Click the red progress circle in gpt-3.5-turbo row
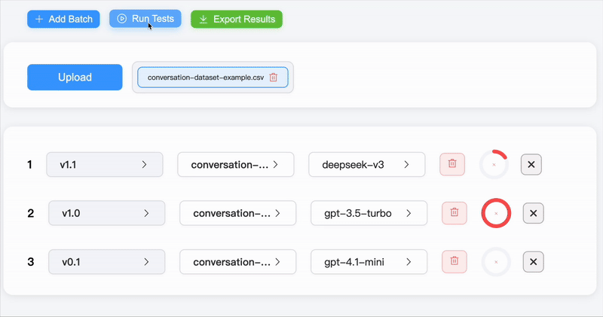 [x=496, y=213]
